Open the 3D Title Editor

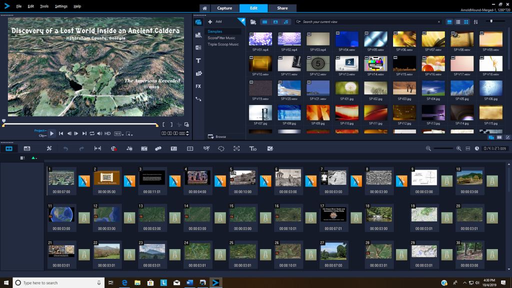click(253, 148)
